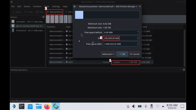Float the Devices panel with diamond icon
Screen dimensions: 196x110
[40, 17]
